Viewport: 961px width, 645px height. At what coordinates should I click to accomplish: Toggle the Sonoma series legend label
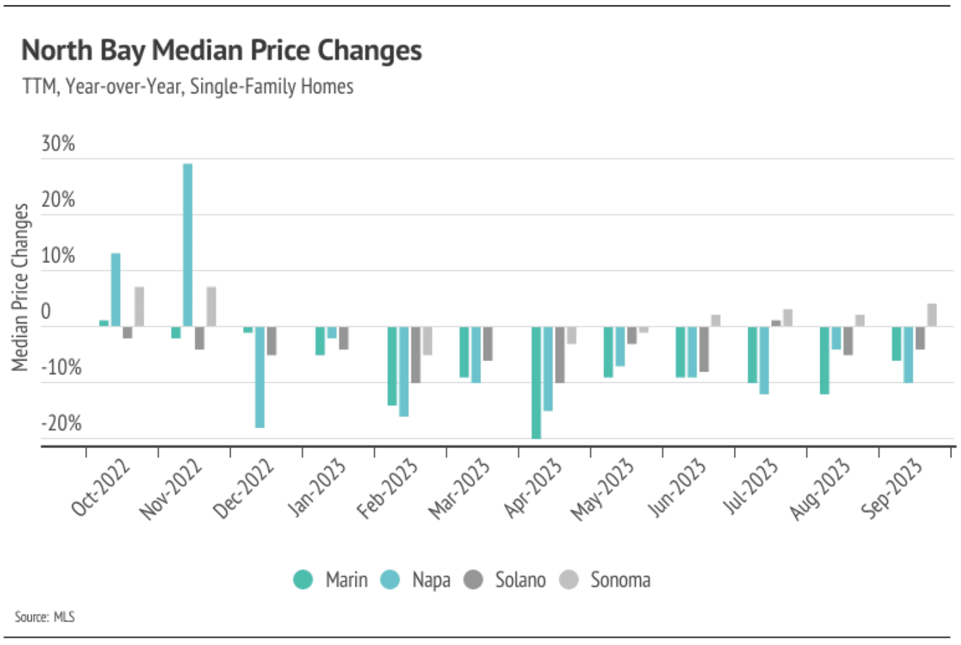pos(620,579)
